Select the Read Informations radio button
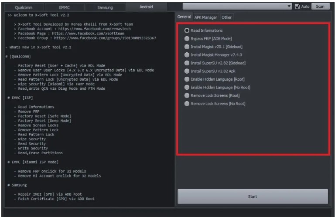This screenshot has height=217, width=335. point(187,31)
